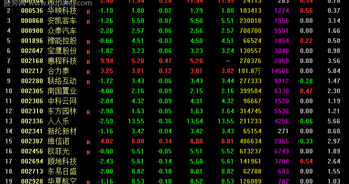Image resolution: width=349 pixels, height=184 pixels.
Task: Click stock code 000980
Action: pos(32,31)
